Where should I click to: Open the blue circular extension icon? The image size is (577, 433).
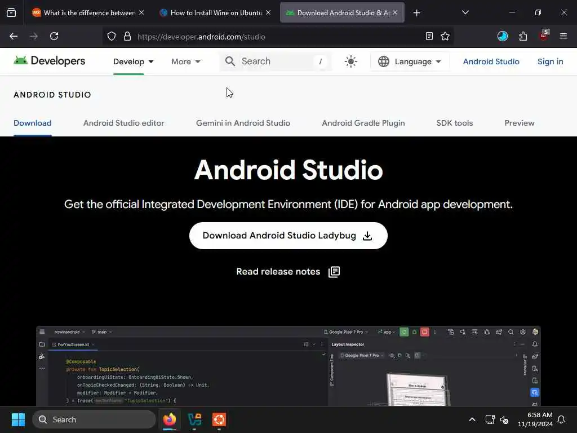tap(502, 36)
